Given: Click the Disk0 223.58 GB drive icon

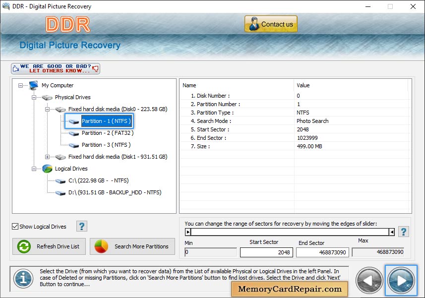Looking at the screenshot, I should 61,110.
